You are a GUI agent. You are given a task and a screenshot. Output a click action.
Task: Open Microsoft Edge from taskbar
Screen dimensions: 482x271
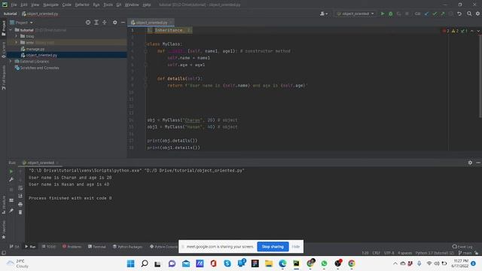tap(282, 263)
